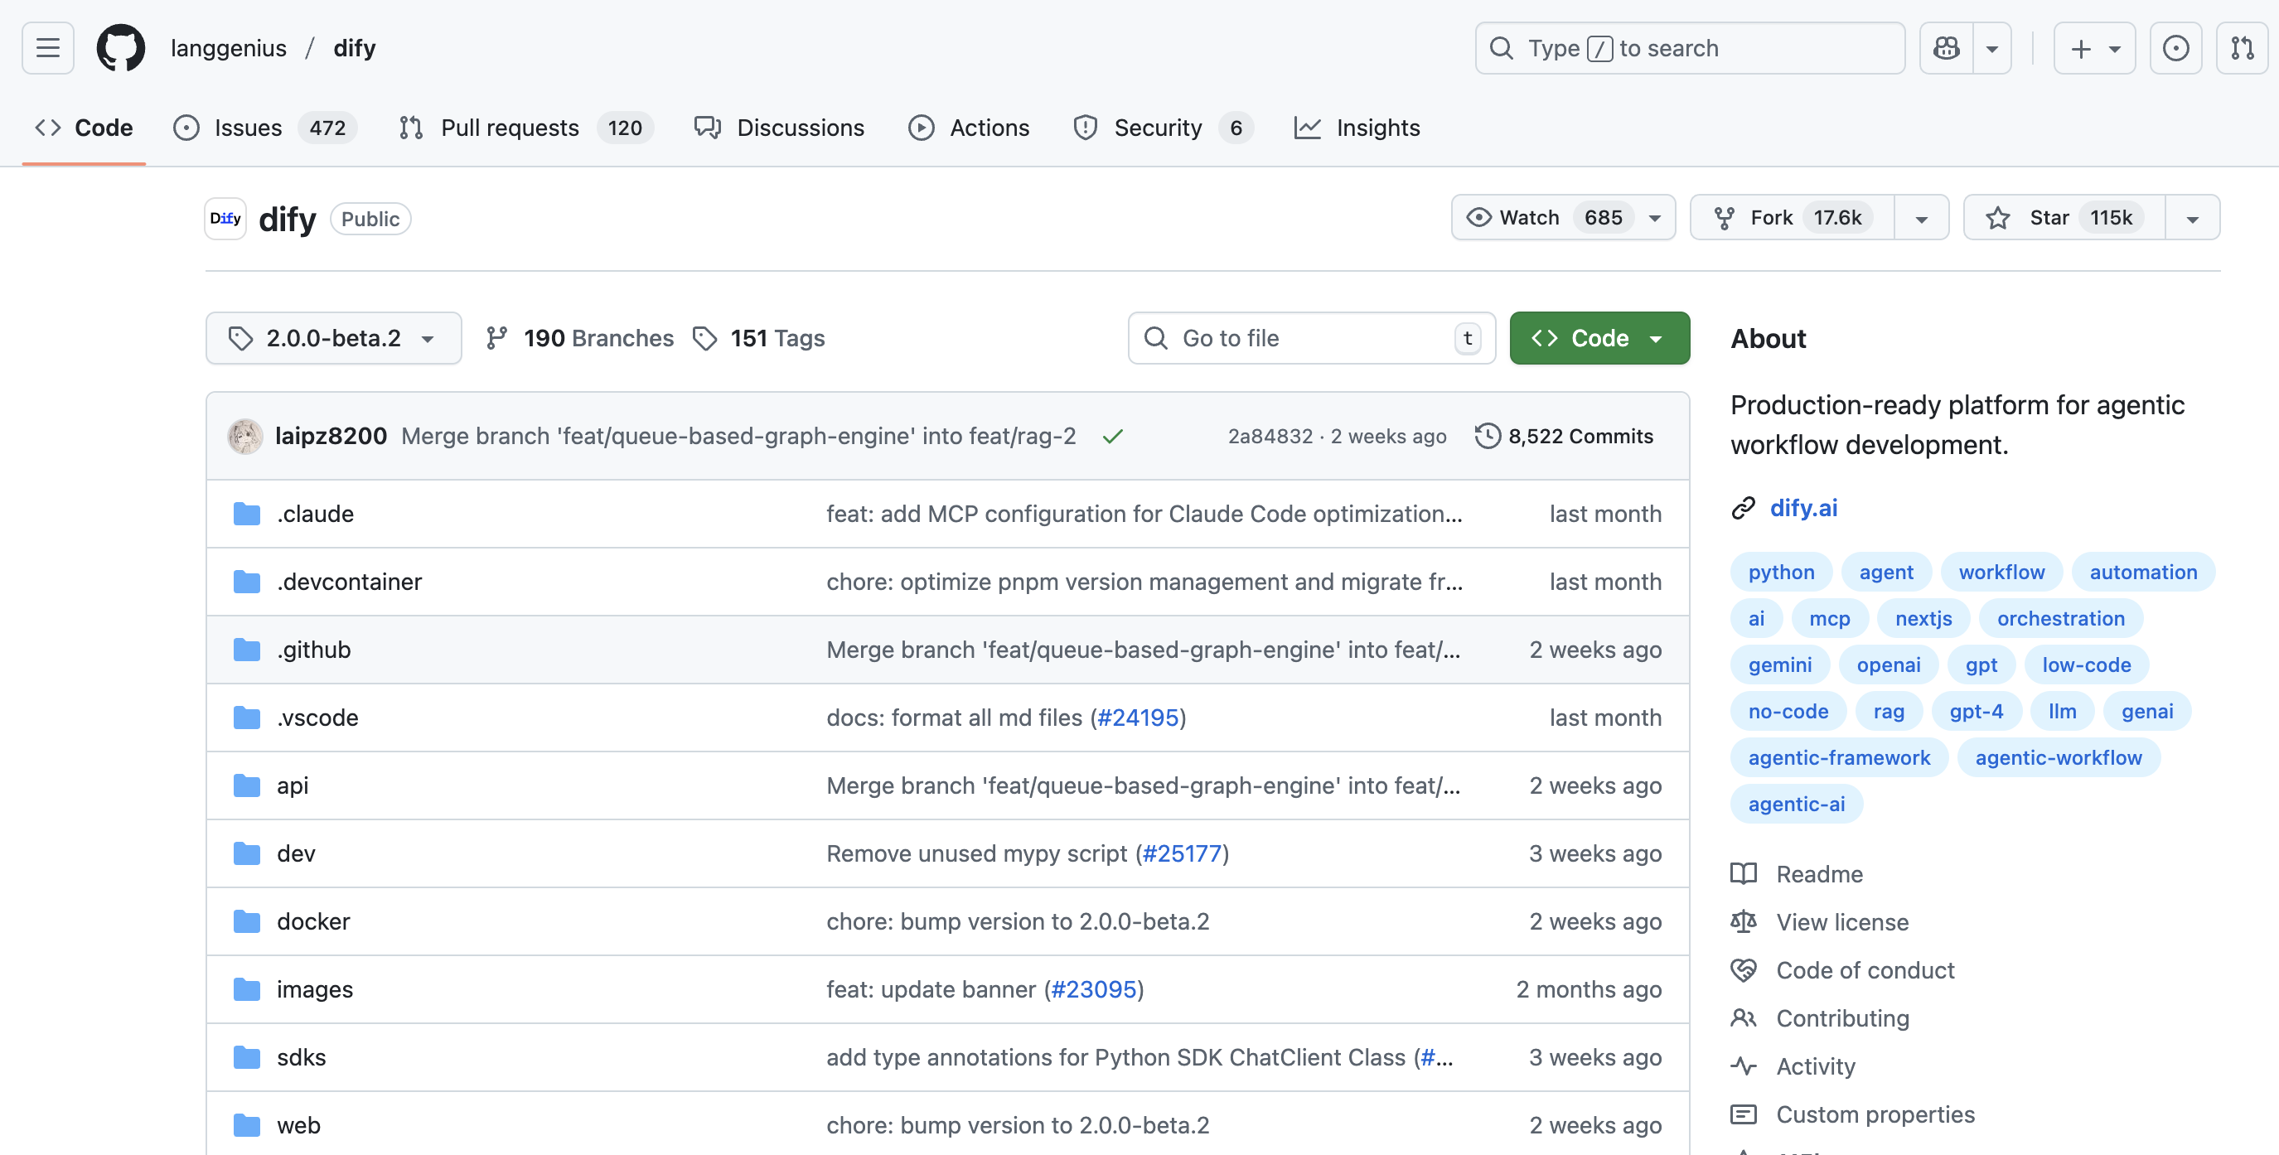Open notifications bell icon
This screenshot has width=2279, height=1155.
(2176, 48)
